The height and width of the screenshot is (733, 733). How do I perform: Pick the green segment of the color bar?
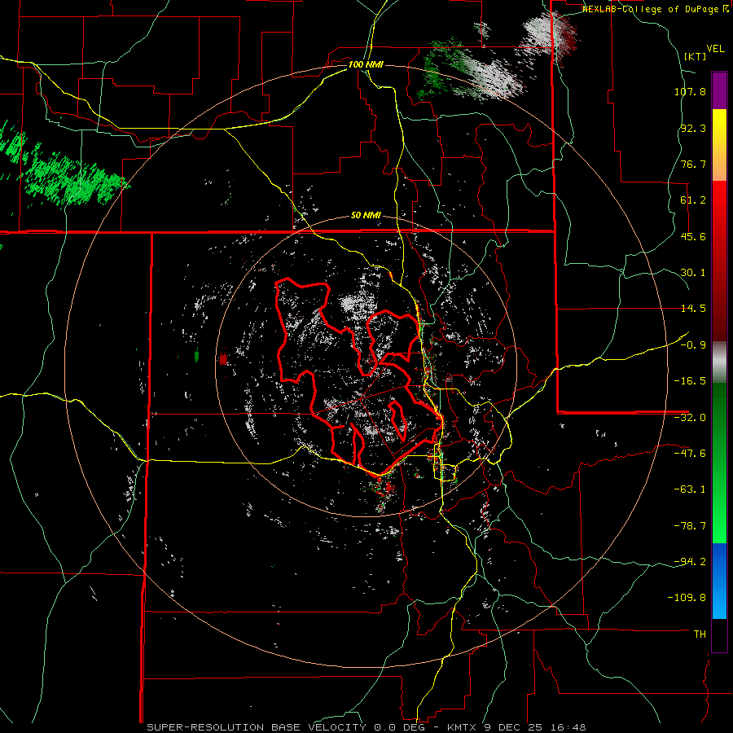[719, 463]
